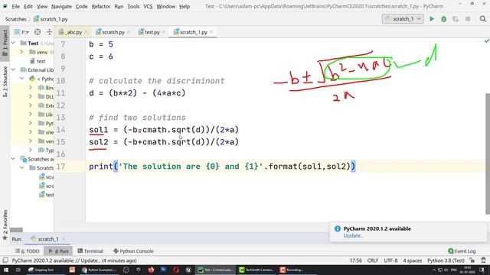
Task: Click scratch_1.py breadcrumb in navigation bar
Action: pos(51,19)
